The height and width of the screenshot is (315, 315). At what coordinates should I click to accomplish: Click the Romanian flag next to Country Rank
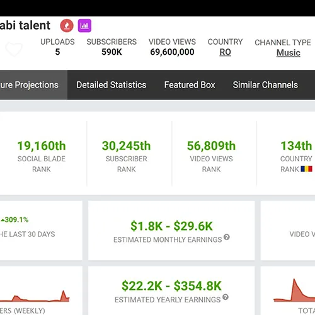(306, 169)
